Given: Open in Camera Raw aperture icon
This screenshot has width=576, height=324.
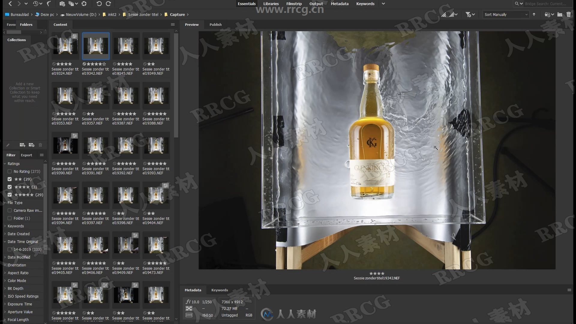Looking at the screenshot, I should [x=84, y=4].
